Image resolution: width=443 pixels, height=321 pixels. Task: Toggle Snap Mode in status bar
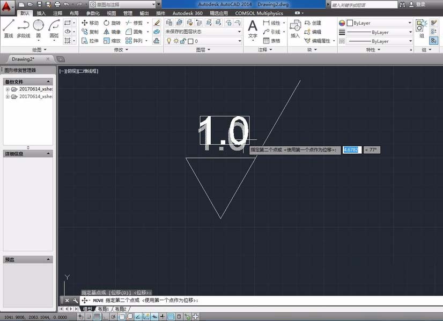(x=88, y=317)
